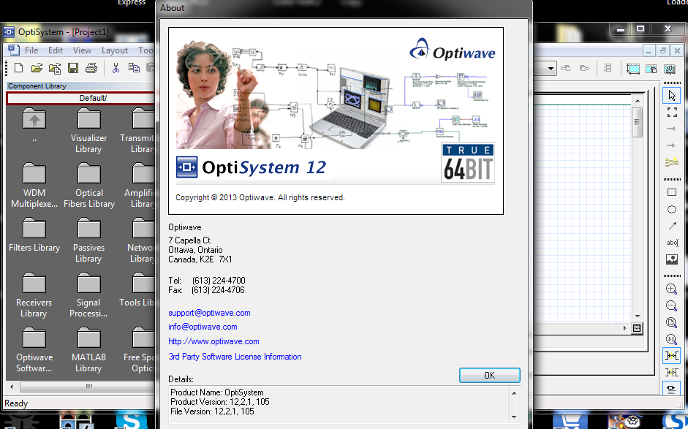Screen dimensions: 688x429
Task: Click the cyan layout dimensions toolbar icon
Action: [x=632, y=69]
